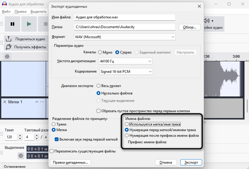The width and height of the screenshot is (249, 169).
Task: Click Правка метаданных... button
Action: (x=71, y=162)
